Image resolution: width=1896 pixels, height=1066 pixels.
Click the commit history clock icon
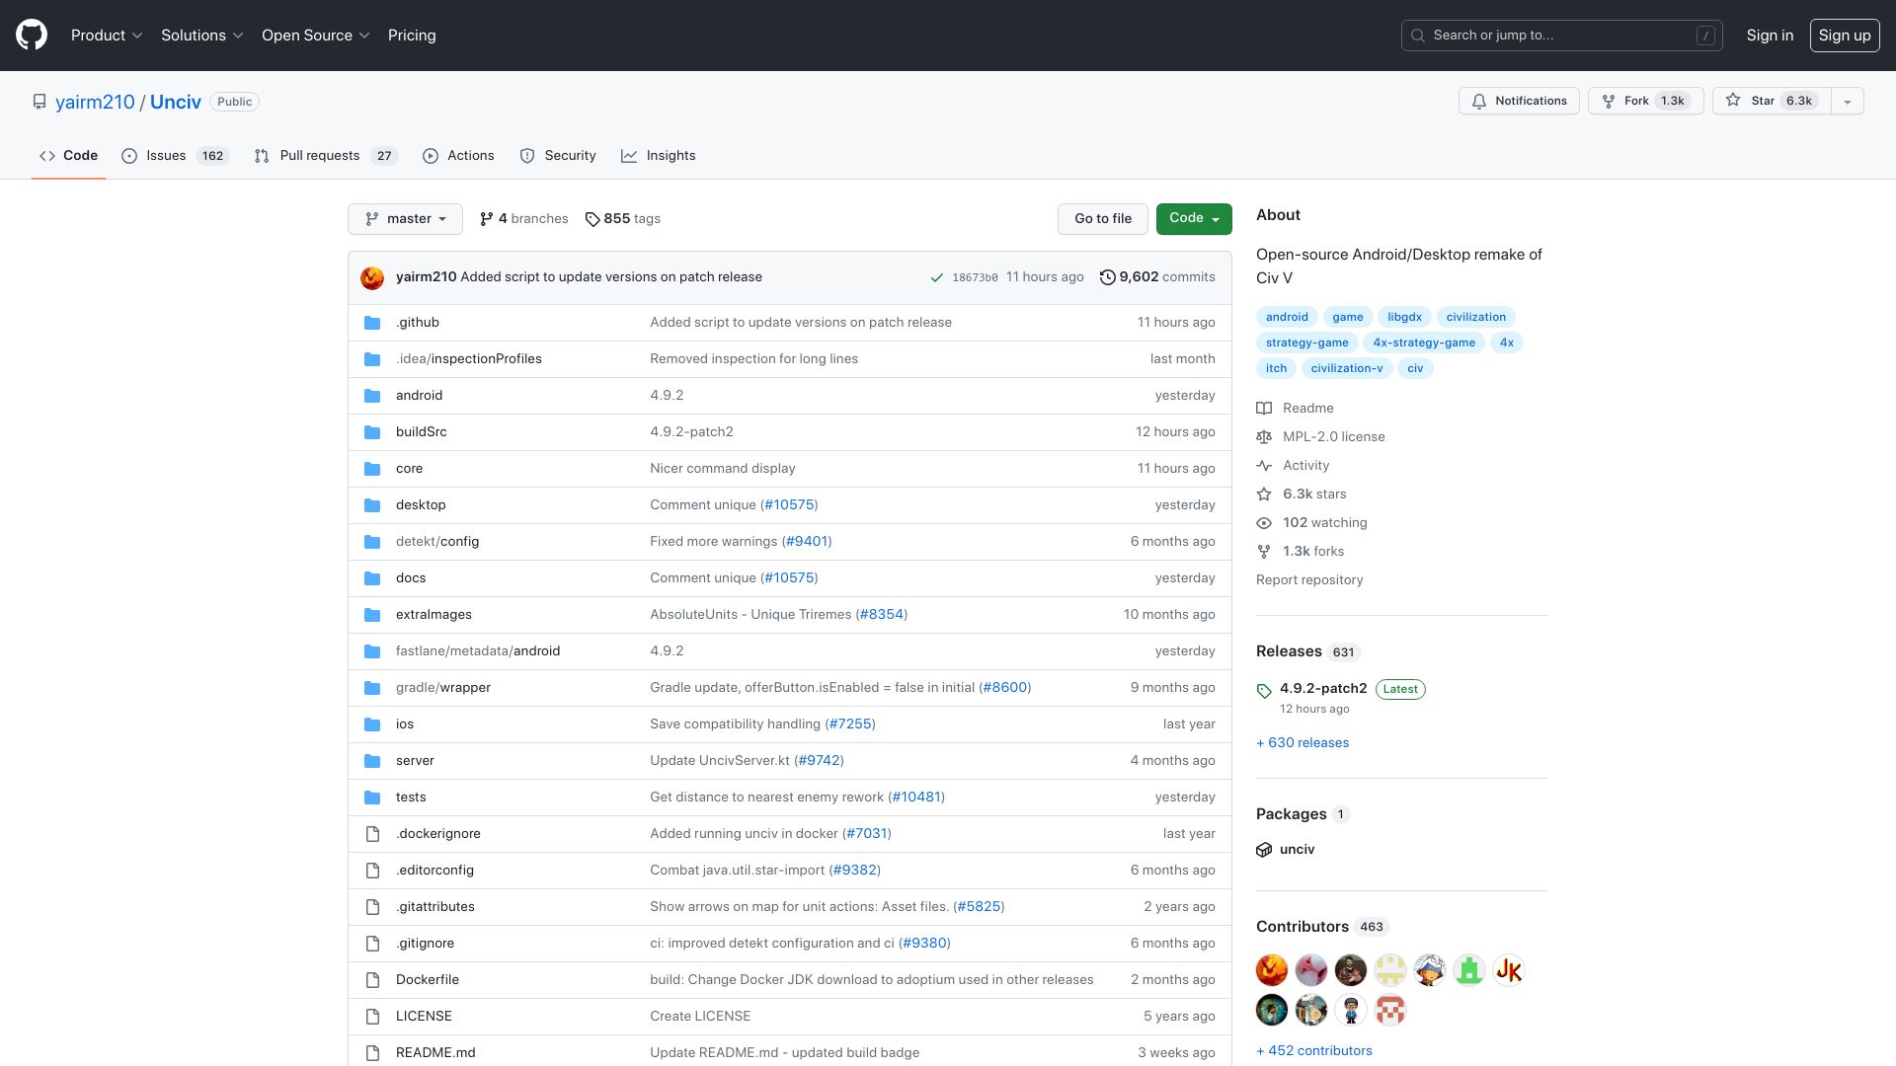(1107, 277)
